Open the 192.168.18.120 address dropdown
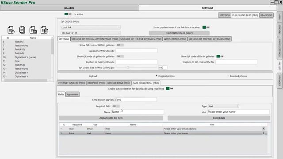This screenshot has width=283, height=159. click(90, 33)
